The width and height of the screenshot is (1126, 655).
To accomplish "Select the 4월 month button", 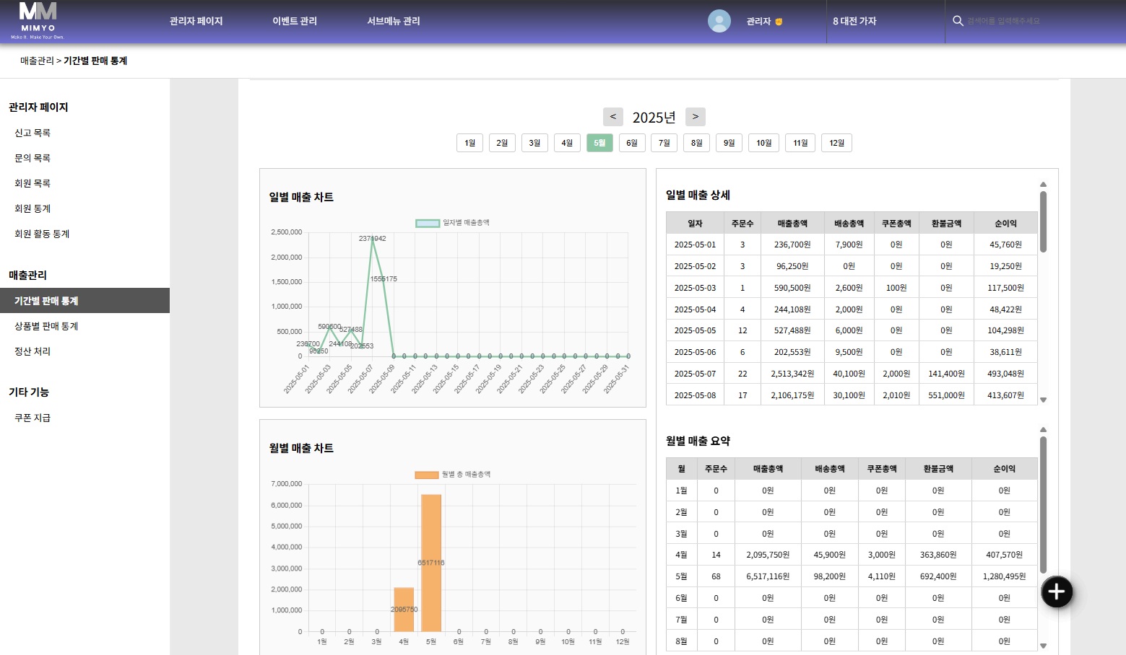I will tap(567, 143).
